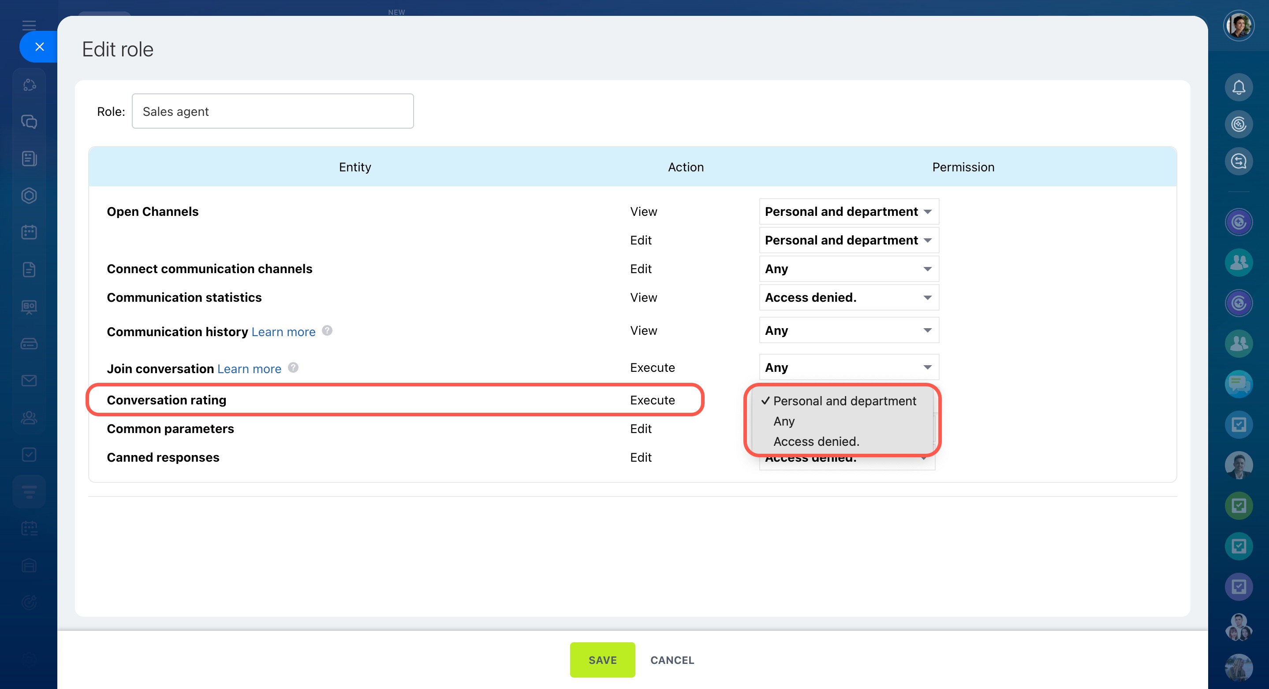The image size is (1269, 689).
Task: Expand Open Channels Edit permission dropdown
Action: pyautogui.click(x=848, y=240)
